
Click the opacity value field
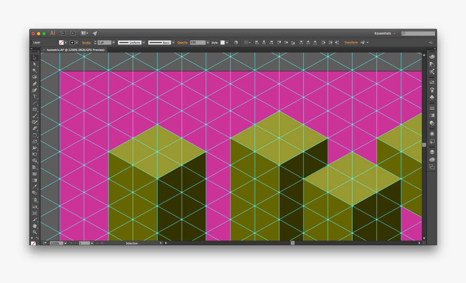(x=198, y=42)
